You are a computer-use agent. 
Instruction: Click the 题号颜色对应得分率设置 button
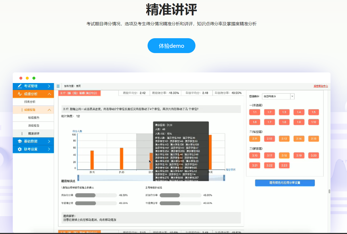285,183
